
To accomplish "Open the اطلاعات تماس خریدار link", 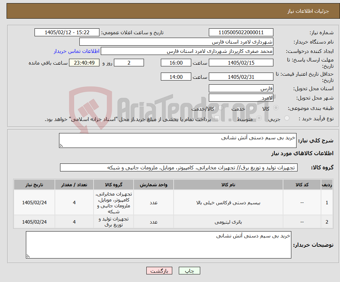I will click(77, 51).
